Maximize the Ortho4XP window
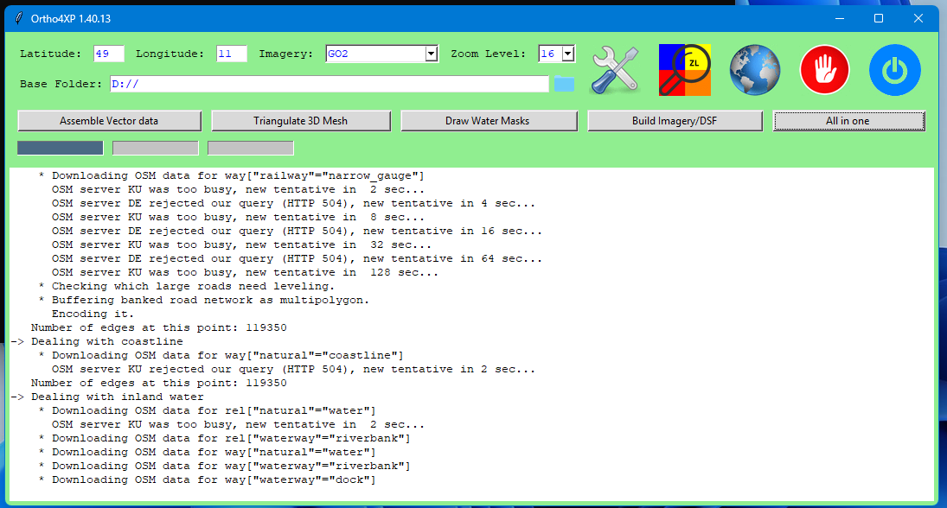The width and height of the screenshot is (947, 508). (x=879, y=18)
